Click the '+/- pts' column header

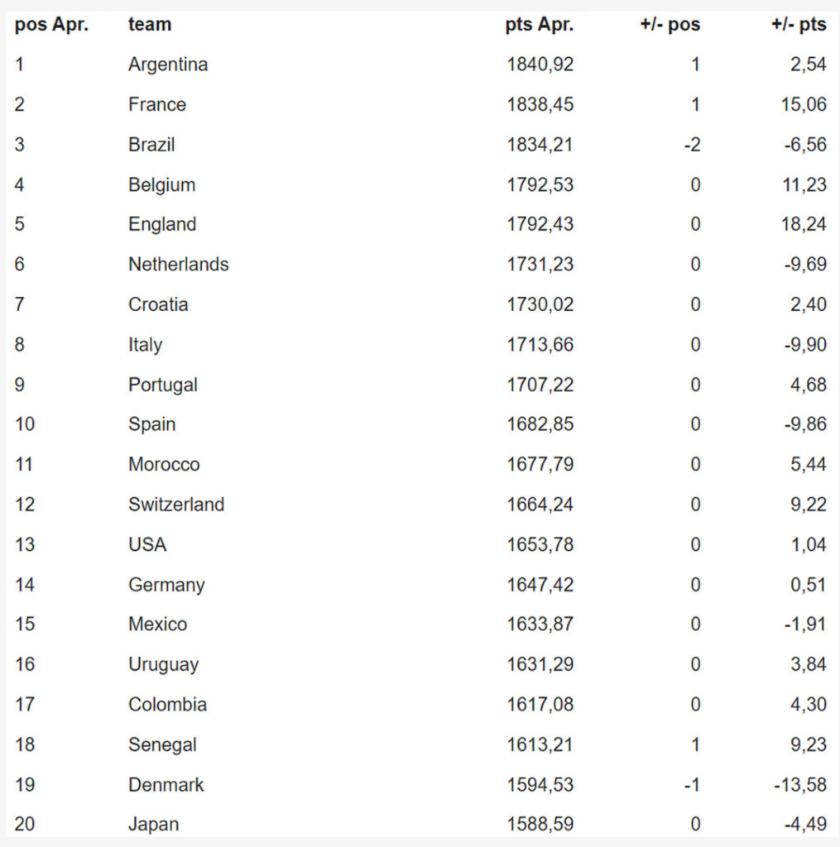coord(798,25)
